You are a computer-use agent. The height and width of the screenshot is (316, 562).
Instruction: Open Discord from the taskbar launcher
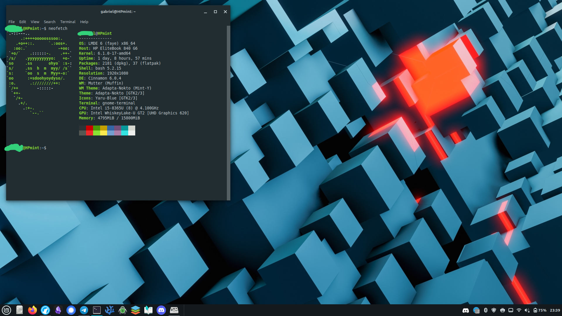pyautogui.click(x=161, y=310)
